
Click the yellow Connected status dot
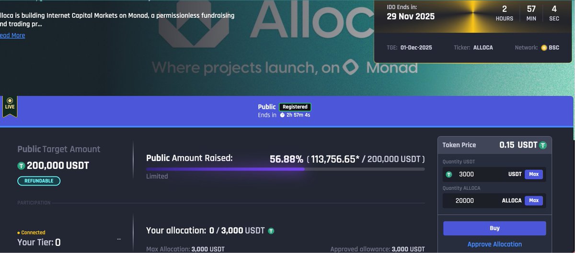[x=19, y=233]
